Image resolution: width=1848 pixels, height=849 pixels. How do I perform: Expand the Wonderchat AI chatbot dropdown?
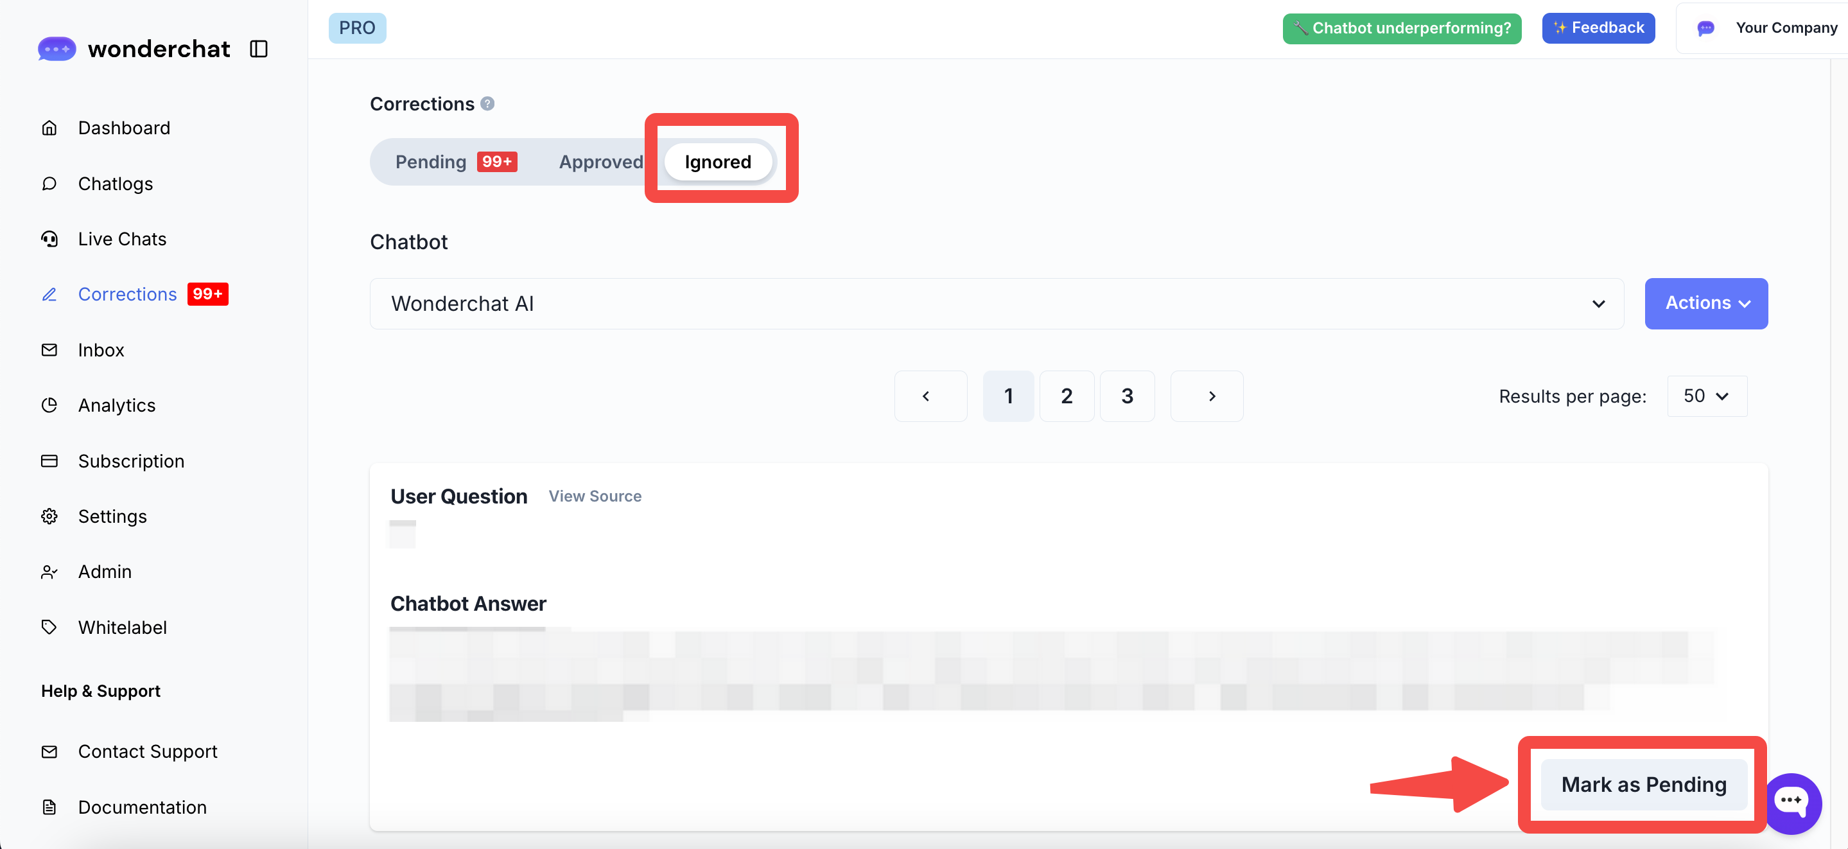[996, 304]
